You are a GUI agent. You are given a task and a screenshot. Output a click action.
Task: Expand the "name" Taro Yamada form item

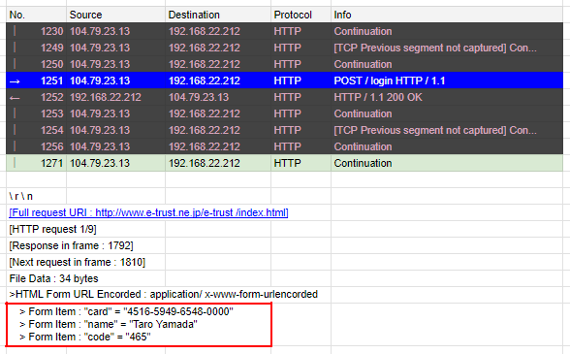pos(22,325)
